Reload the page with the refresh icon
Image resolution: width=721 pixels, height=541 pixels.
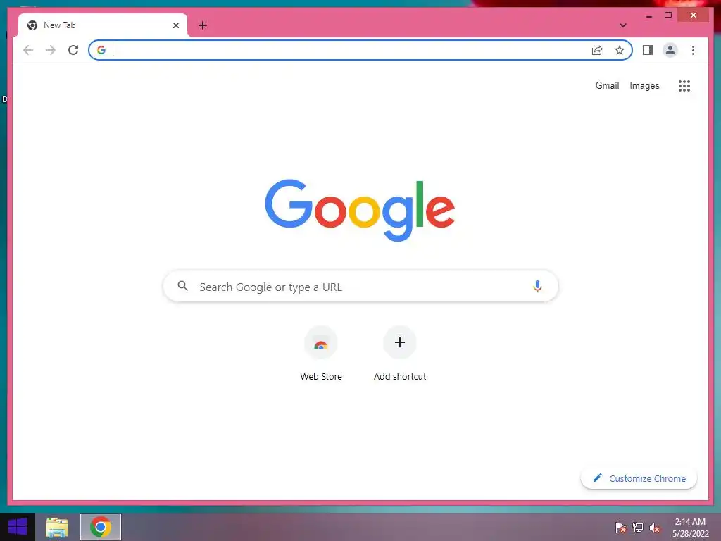coord(73,50)
